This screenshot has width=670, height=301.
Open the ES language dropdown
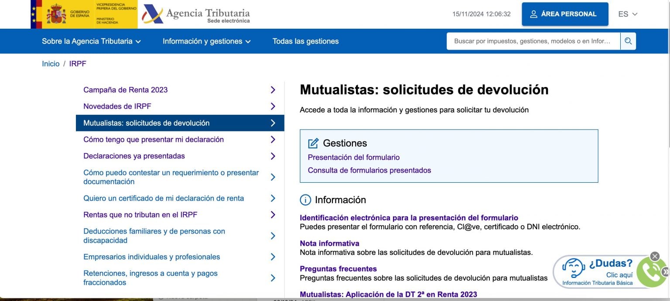click(x=628, y=14)
